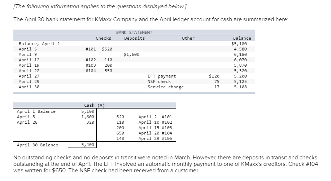Image resolution: width=331 pixels, height=181 pixels.
Task: Click the 200 ledger credit amount
Action: point(120,128)
